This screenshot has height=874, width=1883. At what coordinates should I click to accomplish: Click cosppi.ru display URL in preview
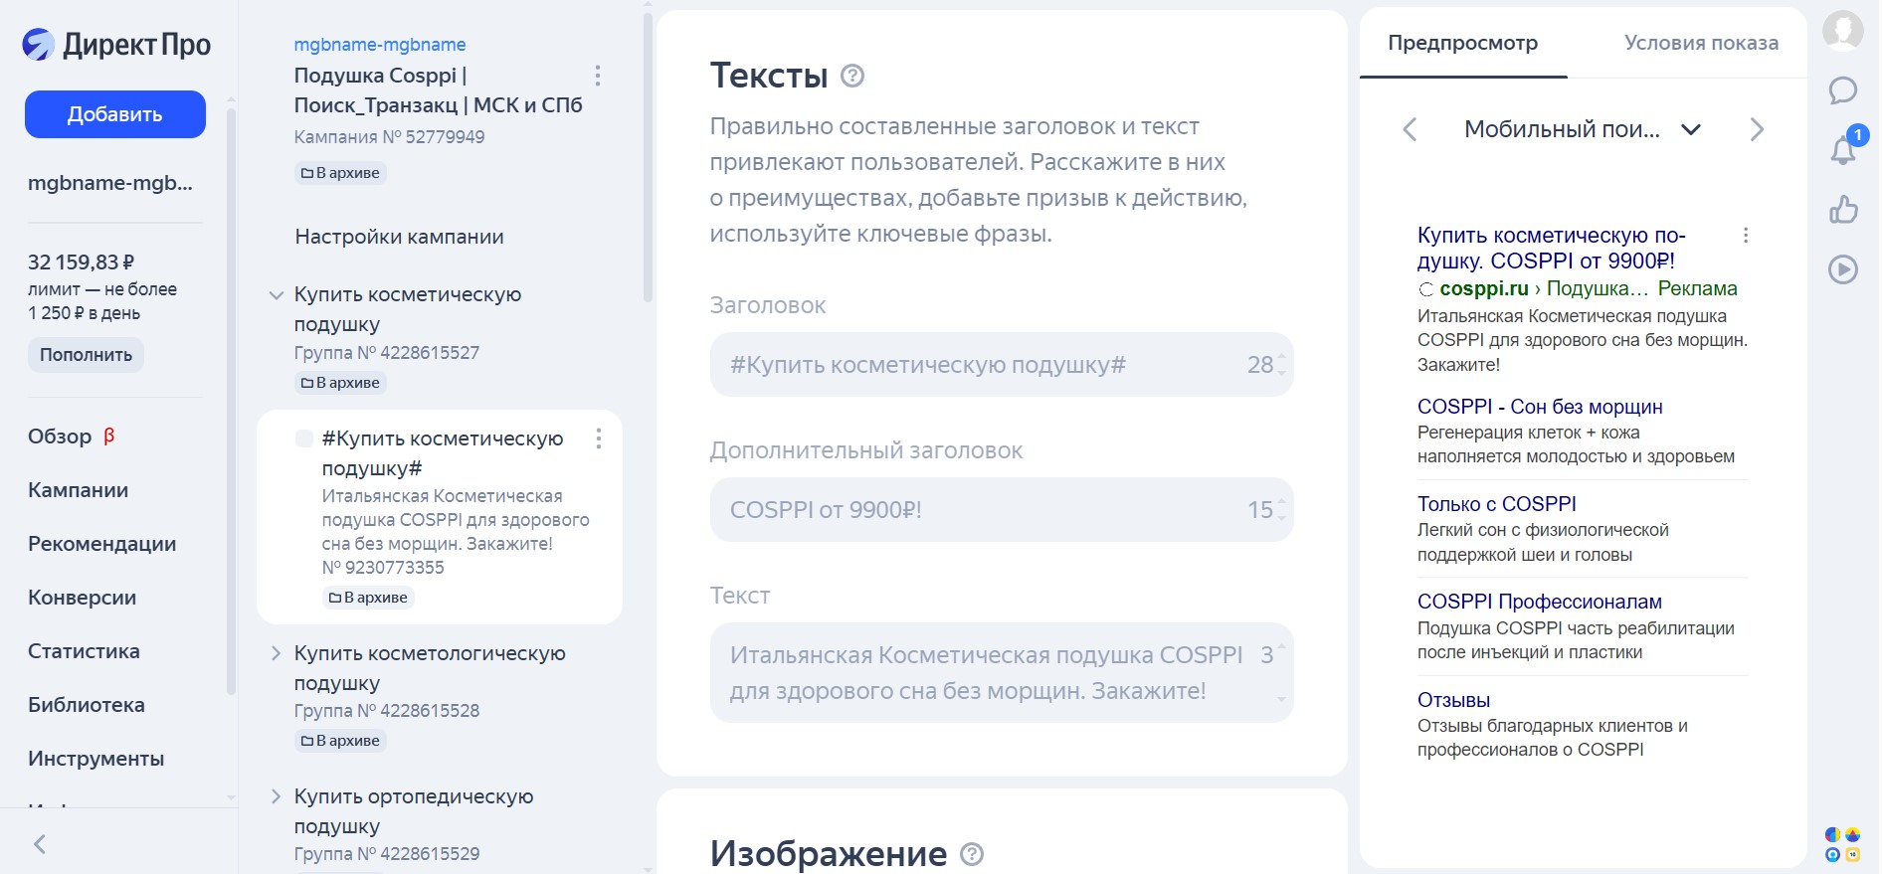coord(1484,288)
